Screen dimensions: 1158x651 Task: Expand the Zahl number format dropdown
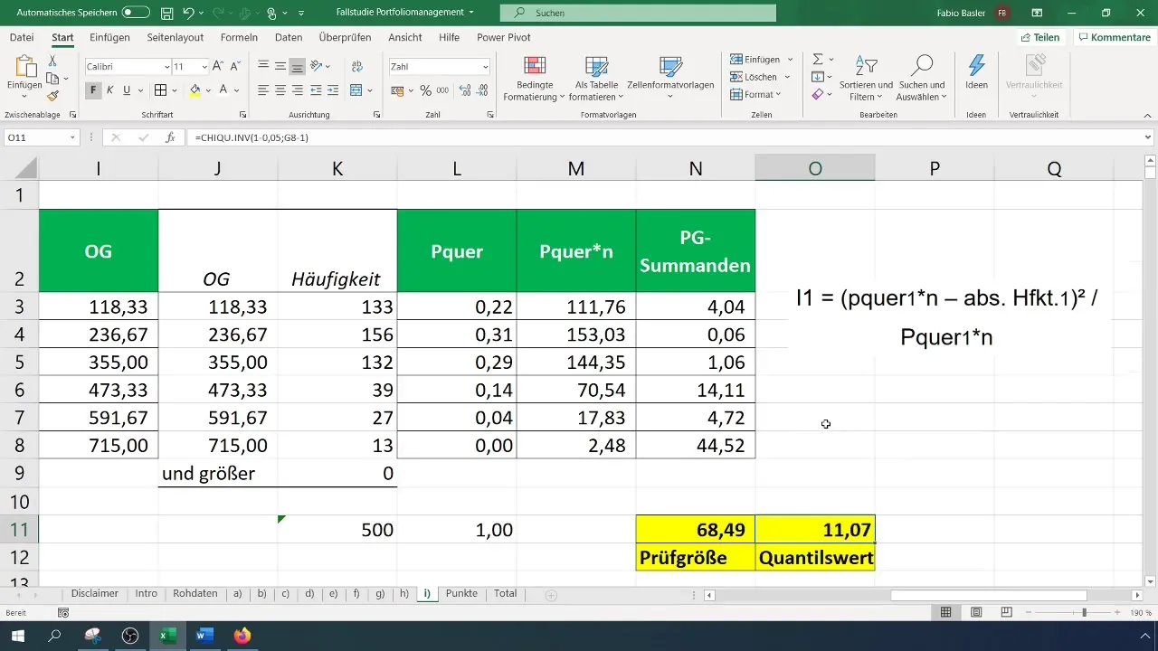(486, 67)
